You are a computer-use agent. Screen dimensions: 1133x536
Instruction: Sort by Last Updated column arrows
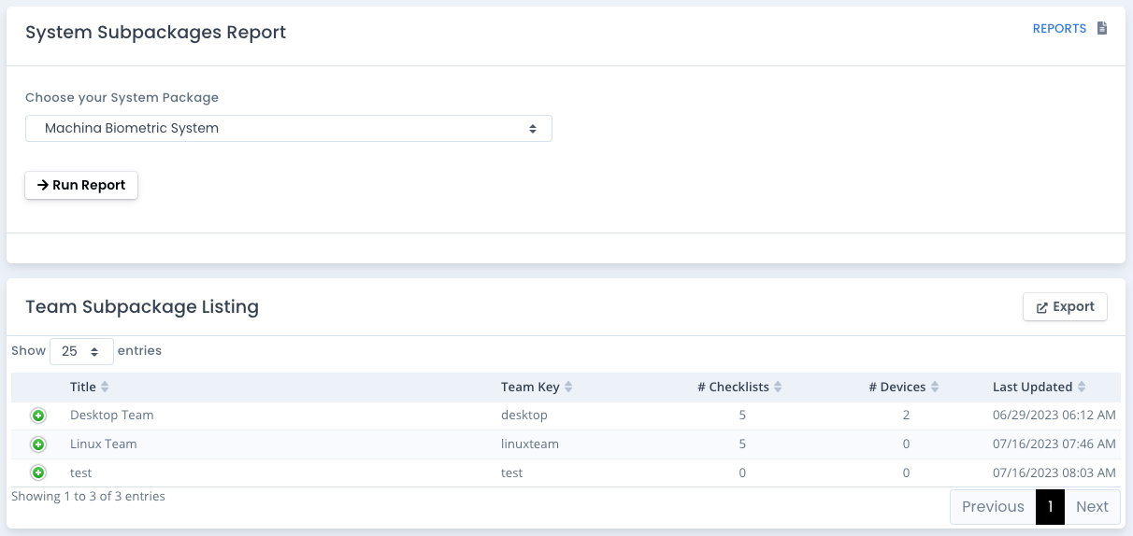pos(1082,388)
